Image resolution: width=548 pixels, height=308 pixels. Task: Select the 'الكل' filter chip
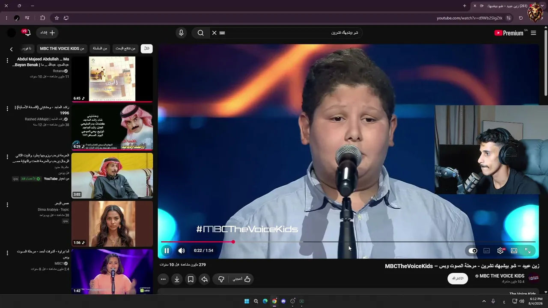(147, 48)
